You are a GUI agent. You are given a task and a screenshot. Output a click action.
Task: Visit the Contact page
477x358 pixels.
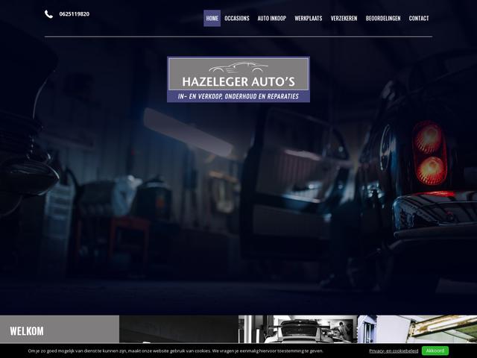[x=419, y=18]
